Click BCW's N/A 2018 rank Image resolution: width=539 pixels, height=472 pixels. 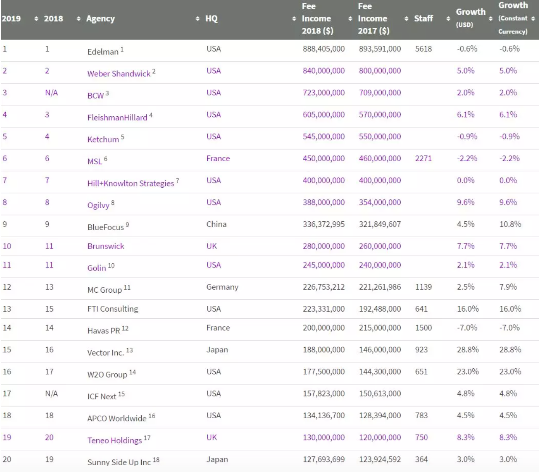[51, 92]
